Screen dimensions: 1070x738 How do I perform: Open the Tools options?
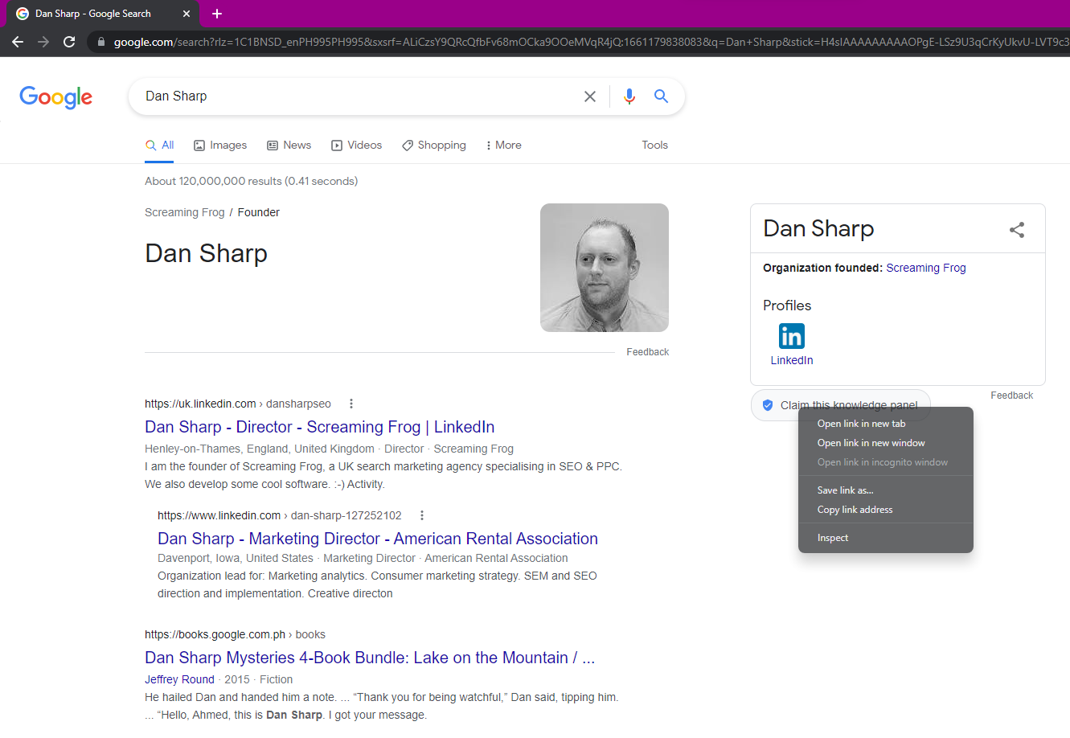[655, 146]
